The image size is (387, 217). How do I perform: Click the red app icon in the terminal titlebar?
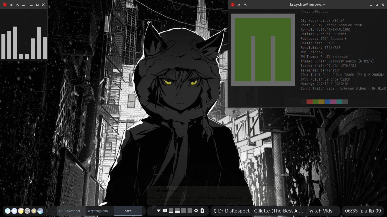(x=233, y=5)
